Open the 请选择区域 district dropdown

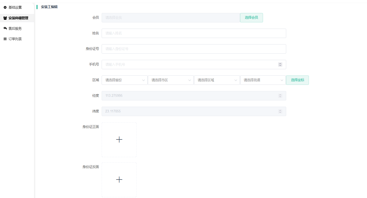coord(217,80)
